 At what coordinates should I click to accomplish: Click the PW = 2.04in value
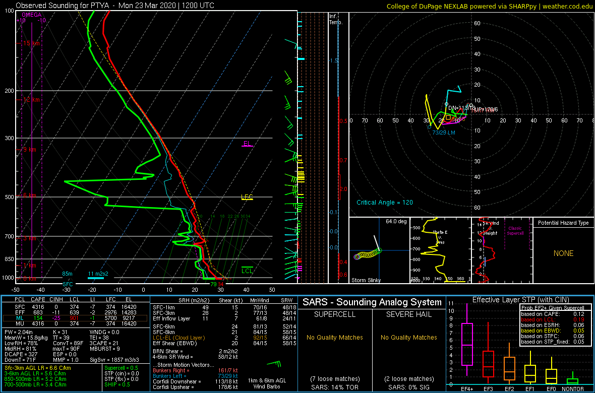(19, 333)
